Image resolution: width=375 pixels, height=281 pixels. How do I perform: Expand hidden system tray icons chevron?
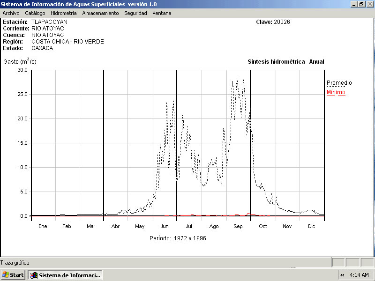point(342,275)
